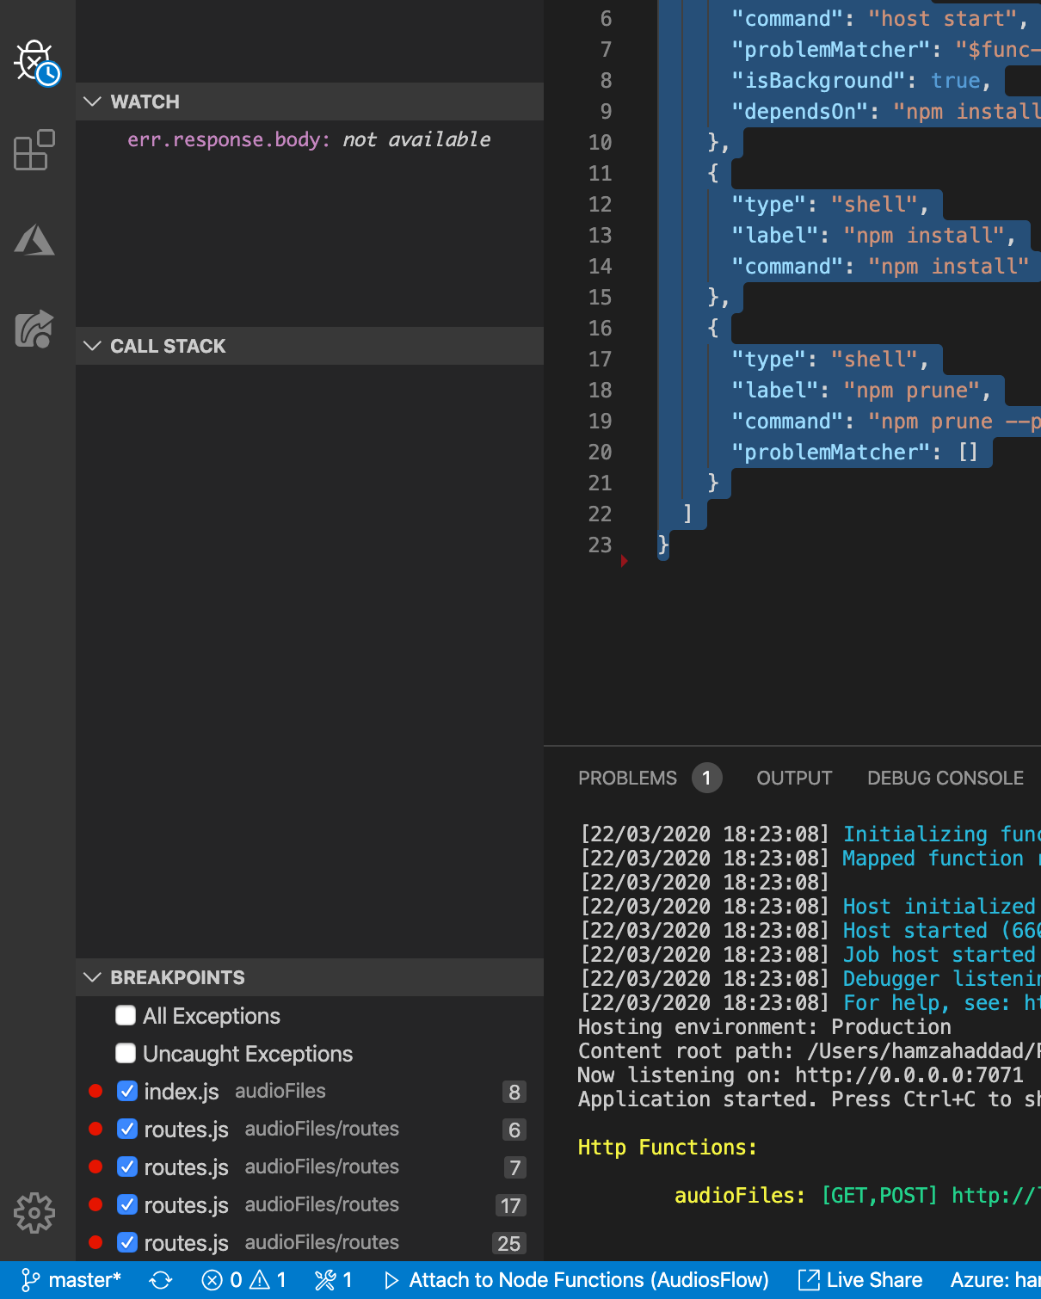Open the Extensions view icon

[x=34, y=150]
